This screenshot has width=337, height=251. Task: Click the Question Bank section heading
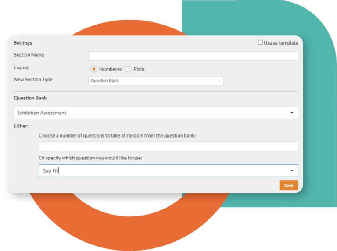click(30, 98)
